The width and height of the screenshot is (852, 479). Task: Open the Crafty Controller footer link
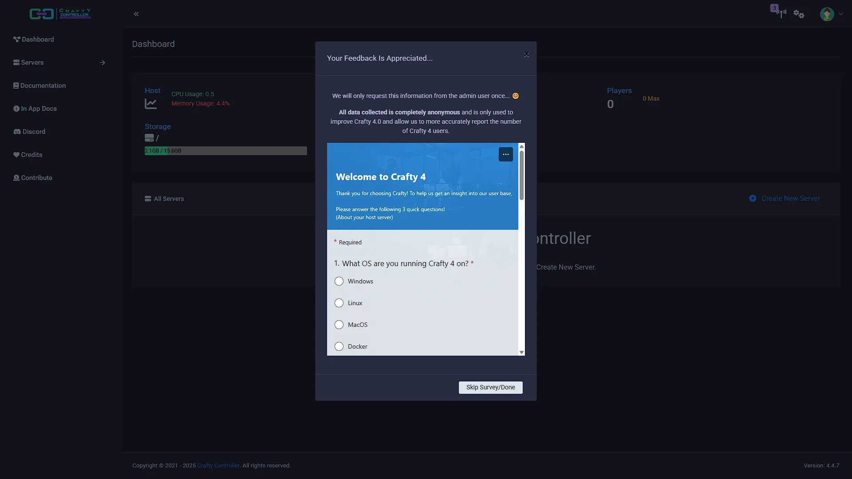coord(218,465)
